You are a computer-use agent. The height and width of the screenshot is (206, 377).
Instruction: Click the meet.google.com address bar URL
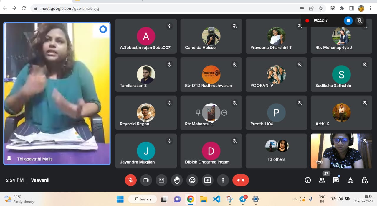coord(70,8)
